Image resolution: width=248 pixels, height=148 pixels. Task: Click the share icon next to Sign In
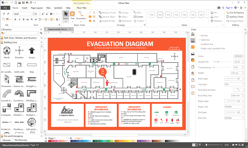click(x=223, y=8)
